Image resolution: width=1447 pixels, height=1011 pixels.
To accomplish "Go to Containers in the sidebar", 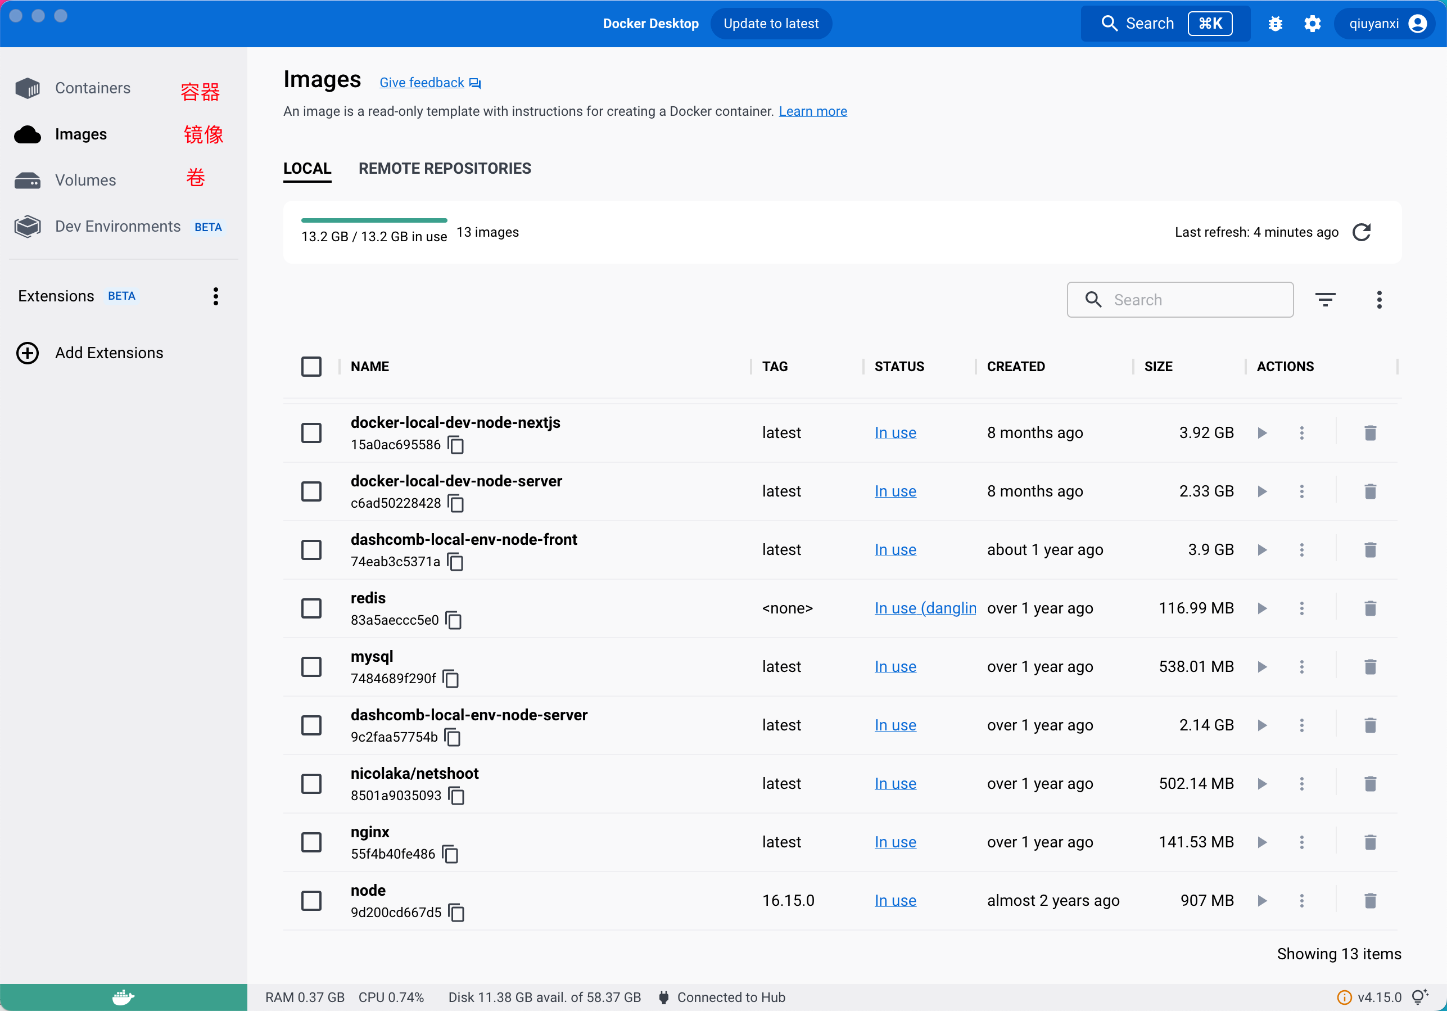I will pyautogui.click(x=93, y=88).
